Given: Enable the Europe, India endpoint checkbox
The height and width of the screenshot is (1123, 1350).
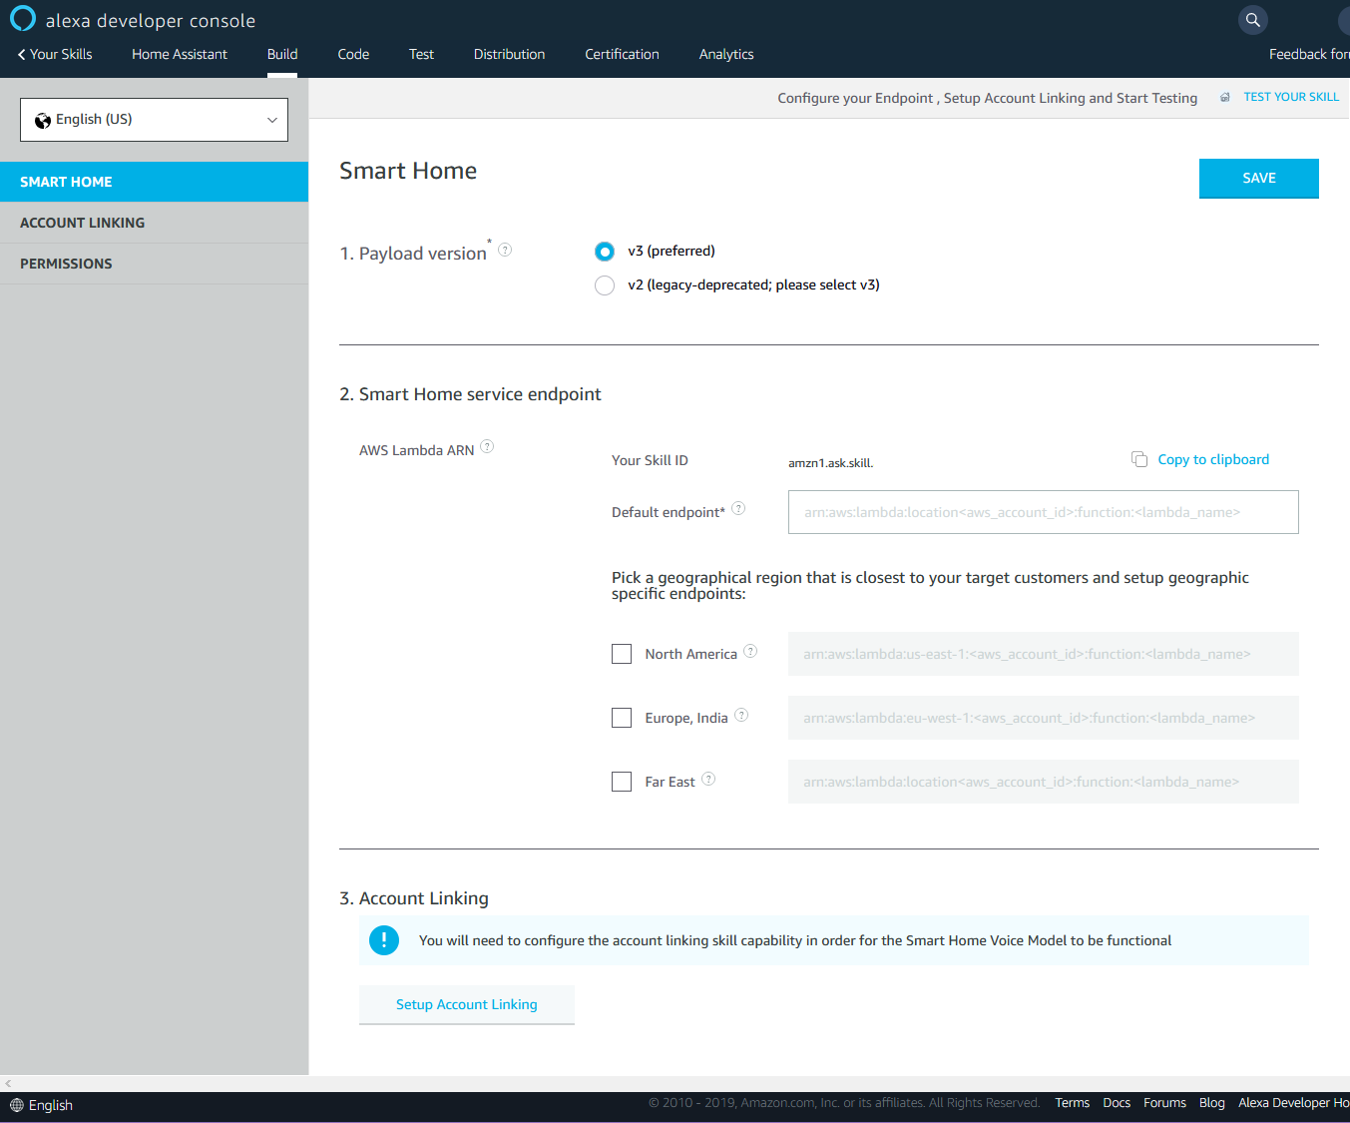Looking at the screenshot, I should pyautogui.click(x=622, y=718).
